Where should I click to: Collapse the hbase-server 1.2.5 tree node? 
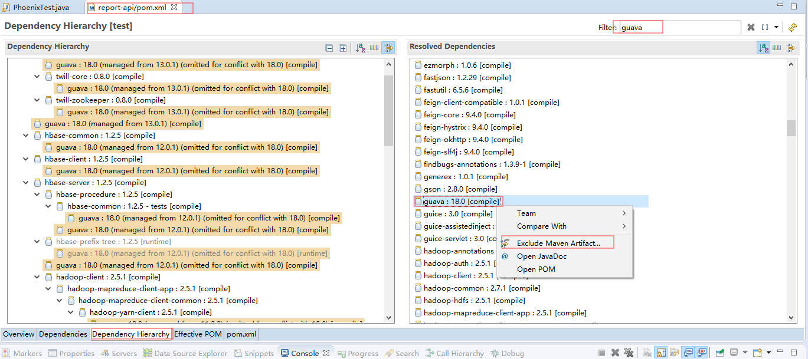coord(26,183)
